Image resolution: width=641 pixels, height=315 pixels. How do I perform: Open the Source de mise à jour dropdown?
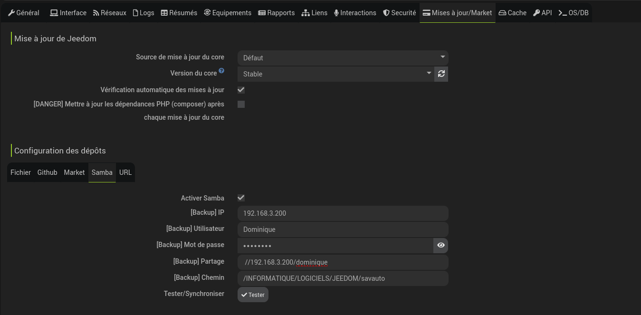(x=343, y=57)
